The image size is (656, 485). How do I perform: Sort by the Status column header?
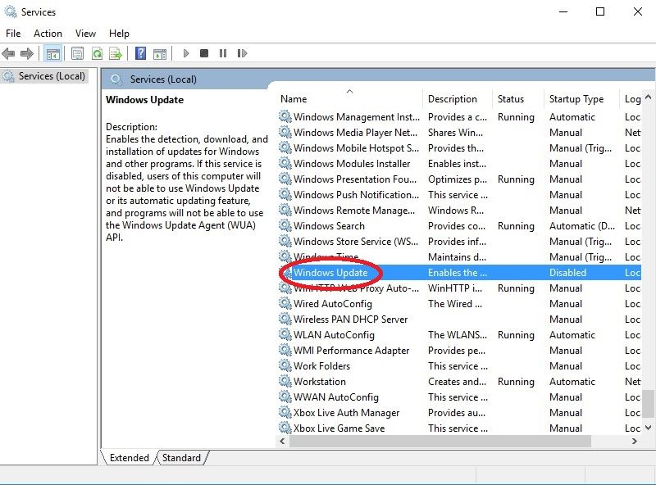coord(518,99)
